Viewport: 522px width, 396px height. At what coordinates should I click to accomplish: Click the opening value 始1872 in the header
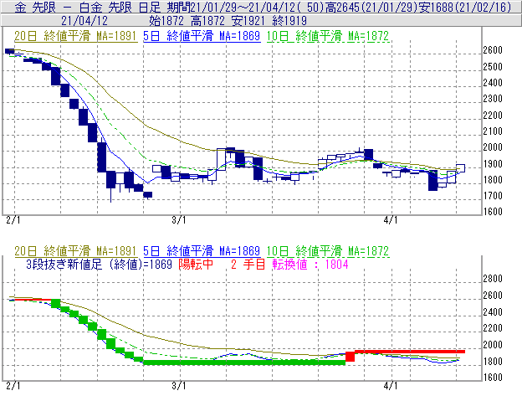click(x=166, y=21)
